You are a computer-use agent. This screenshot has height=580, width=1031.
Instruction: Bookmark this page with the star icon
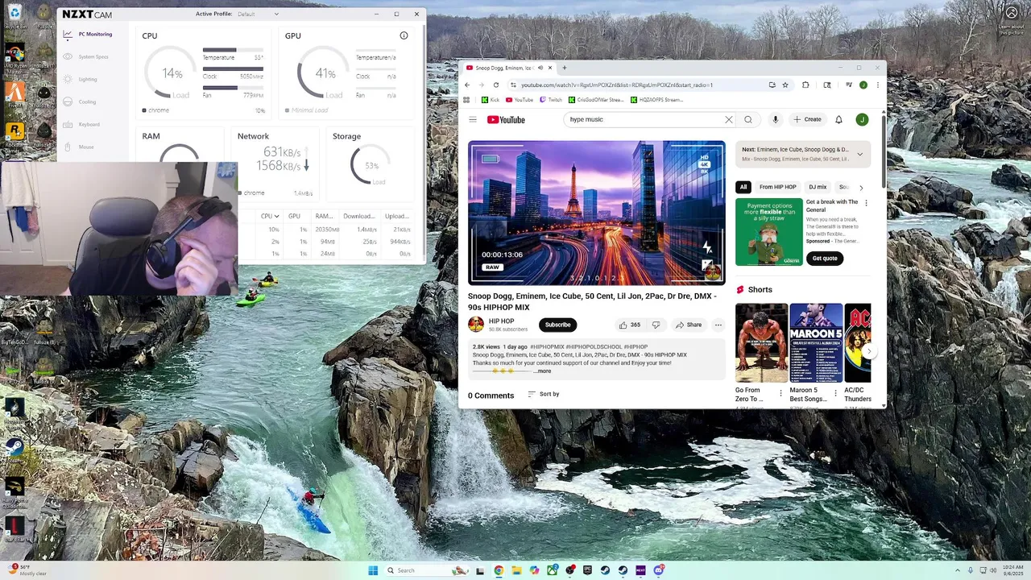coord(785,85)
